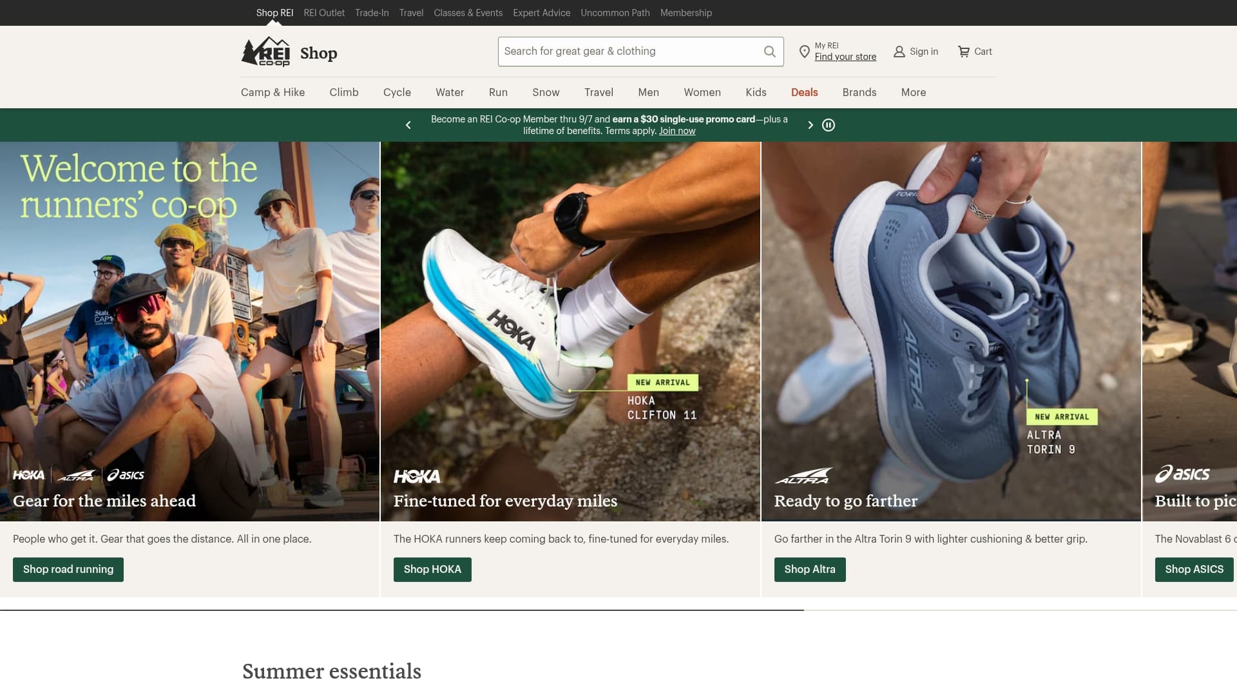Image resolution: width=1237 pixels, height=696 pixels.
Task: Show next promo banner message
Action: [810, 125]
